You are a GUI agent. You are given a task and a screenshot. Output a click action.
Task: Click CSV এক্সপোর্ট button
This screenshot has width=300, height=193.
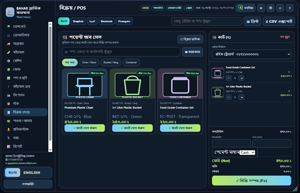(279, 21)
